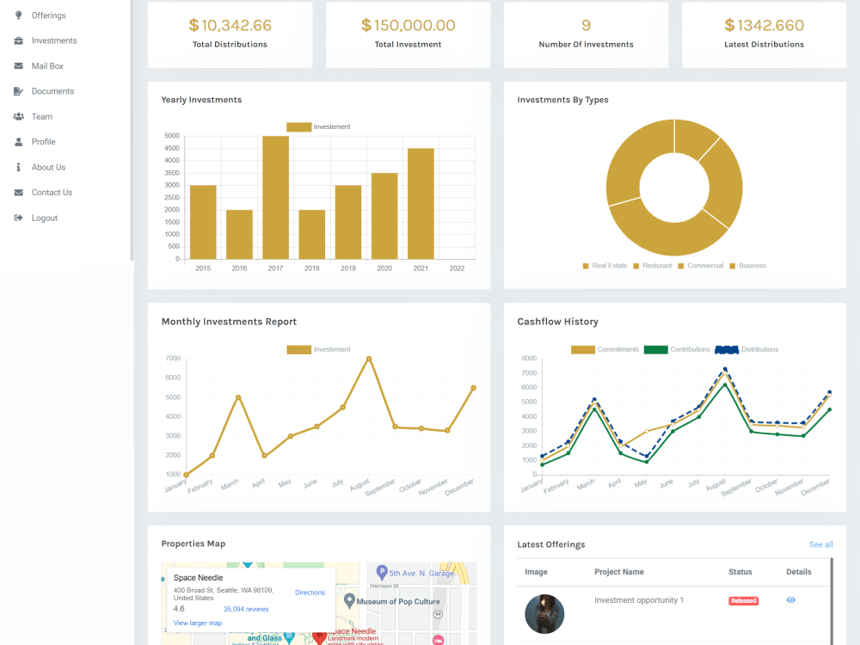Click the sidebar vertical scrollbar
The width and height of the screenshot is (860, 645).
coord(132,130)
